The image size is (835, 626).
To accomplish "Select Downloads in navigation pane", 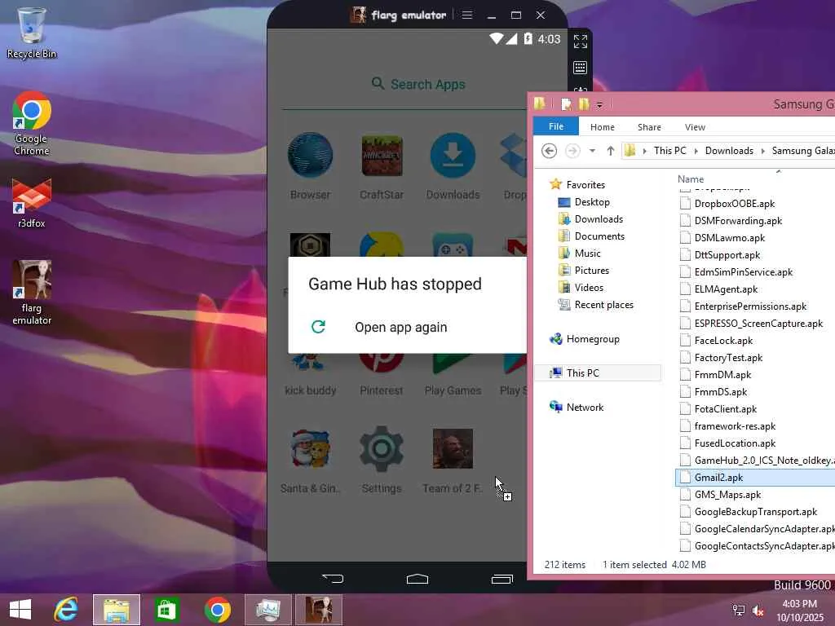I will pos(590,218).
